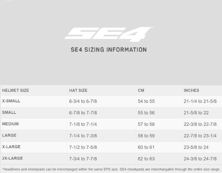This screenshot has height=173, width=222.
Task: Click hat size 7-1/8 to 7-1/4 cell
Action: point(83,124)
